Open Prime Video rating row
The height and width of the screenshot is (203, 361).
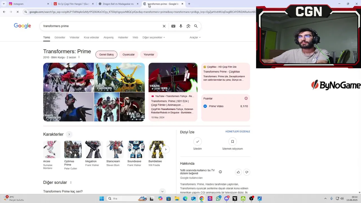pos(226,106)
